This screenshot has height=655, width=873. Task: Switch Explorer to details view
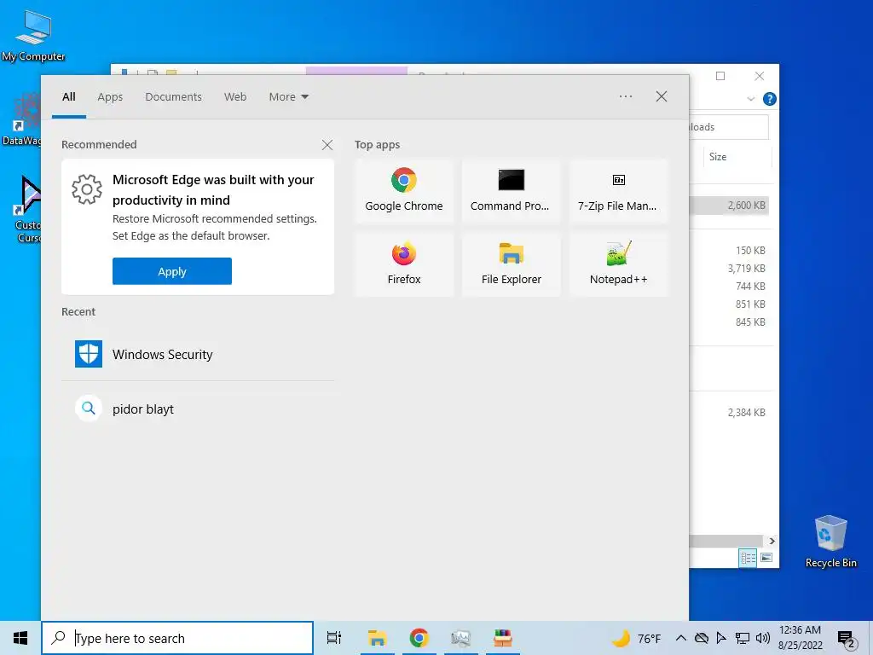pyautogui.click(x=748, y=558)
